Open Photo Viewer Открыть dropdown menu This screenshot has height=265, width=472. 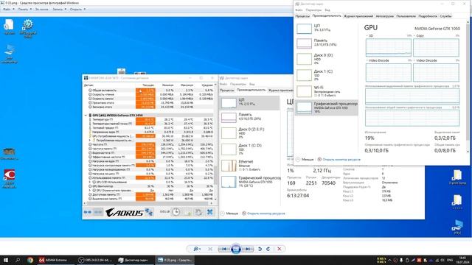coord(77,10)
